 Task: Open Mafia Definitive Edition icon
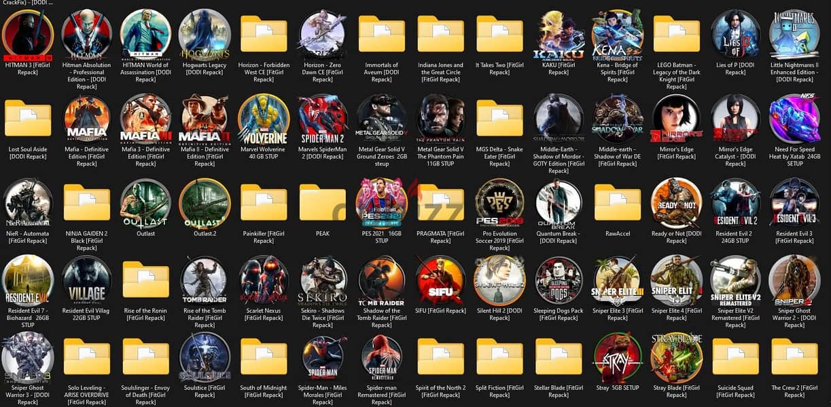[87, 119]
